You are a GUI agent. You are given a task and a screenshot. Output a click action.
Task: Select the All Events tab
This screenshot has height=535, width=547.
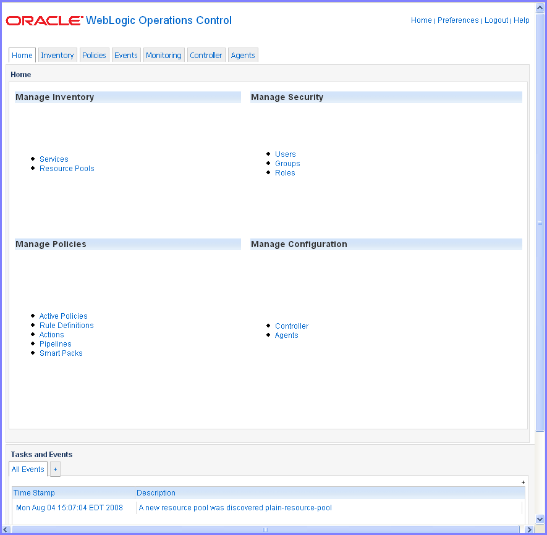(x=28, y=469)
